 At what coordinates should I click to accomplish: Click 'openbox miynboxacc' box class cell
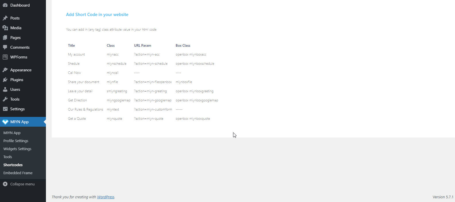[191, 54]
